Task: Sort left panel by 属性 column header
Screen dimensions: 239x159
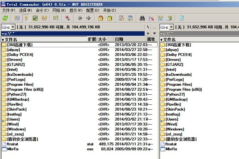Action: [151, 39]
